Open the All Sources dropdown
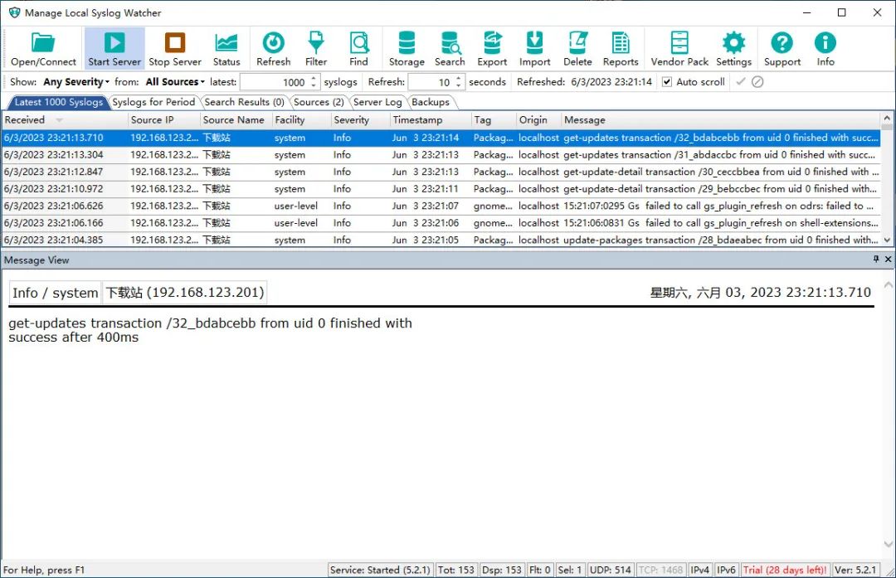 tap(175, 82)
